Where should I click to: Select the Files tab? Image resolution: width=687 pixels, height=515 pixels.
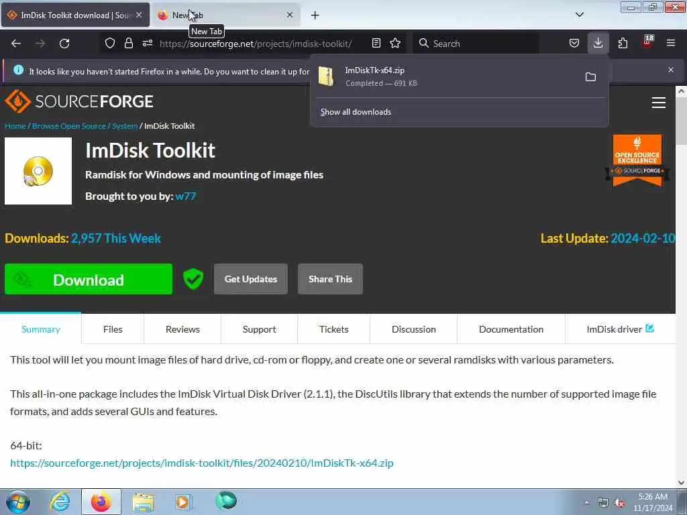(113, 329)
